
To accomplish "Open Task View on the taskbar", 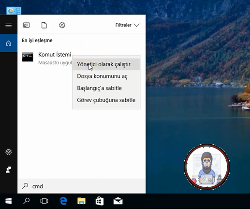I will (44, 201).
